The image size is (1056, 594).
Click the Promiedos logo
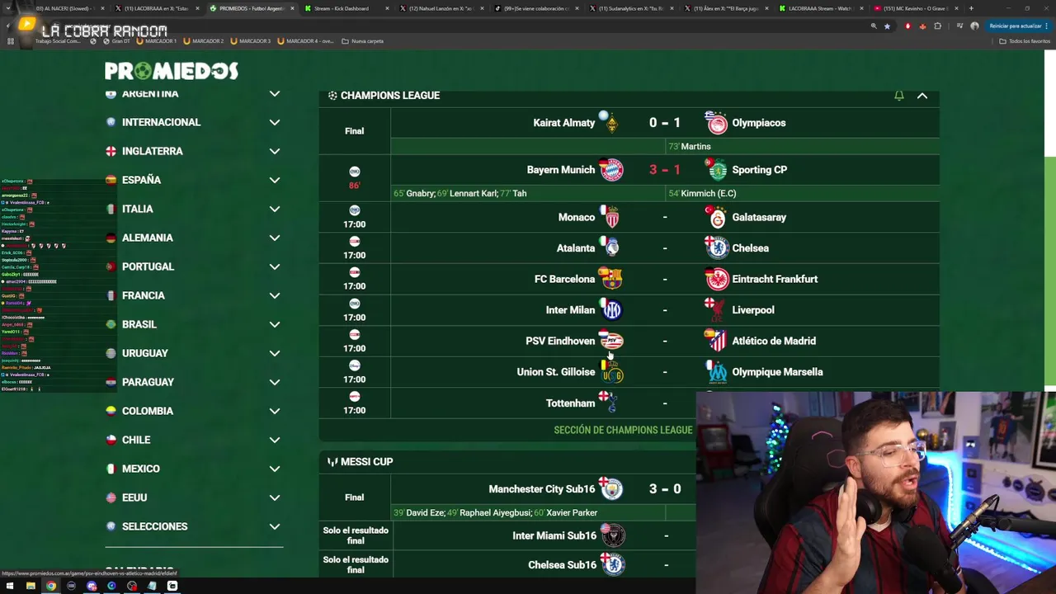[x=172, y=71]
